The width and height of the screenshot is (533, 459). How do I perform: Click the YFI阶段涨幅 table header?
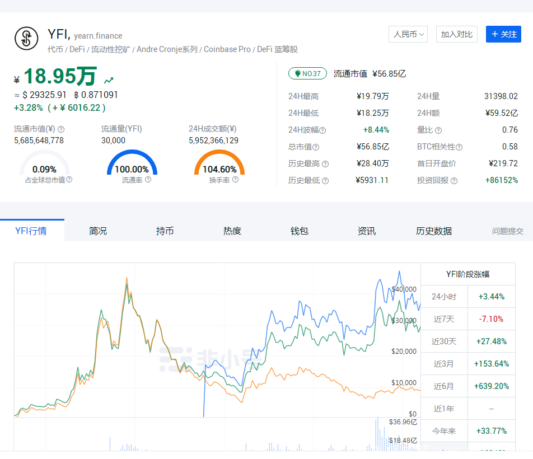tap(467, 274)
